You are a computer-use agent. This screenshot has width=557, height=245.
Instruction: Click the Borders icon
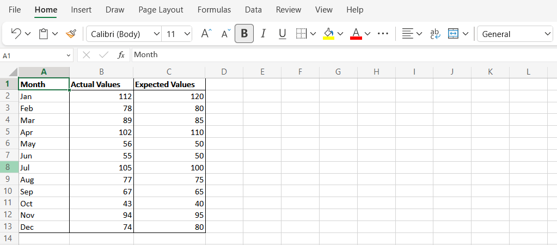pos(301,34)
